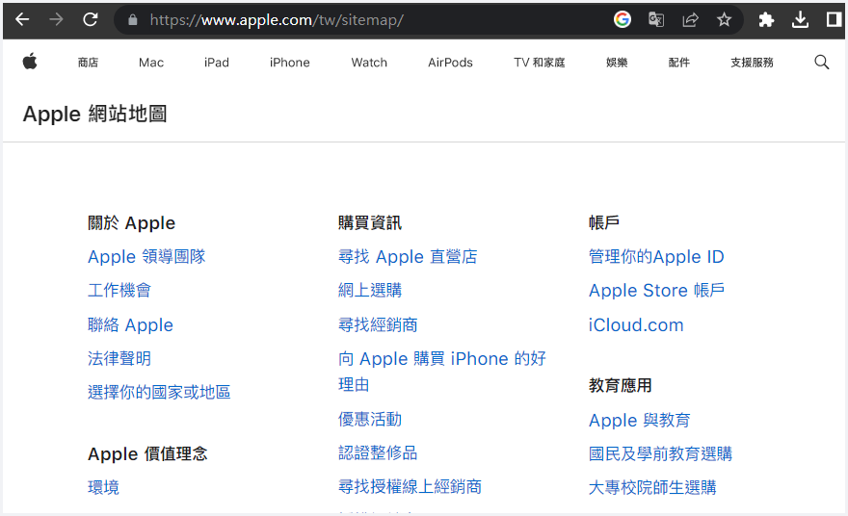This screenshot has width=848, height=516.
Task: Open the 娛樂 navigation item
Action: point(617,63)
